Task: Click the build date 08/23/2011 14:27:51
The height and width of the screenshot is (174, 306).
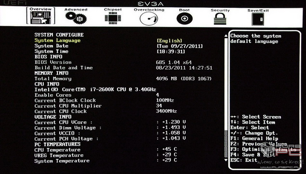Action: (184, 68)
